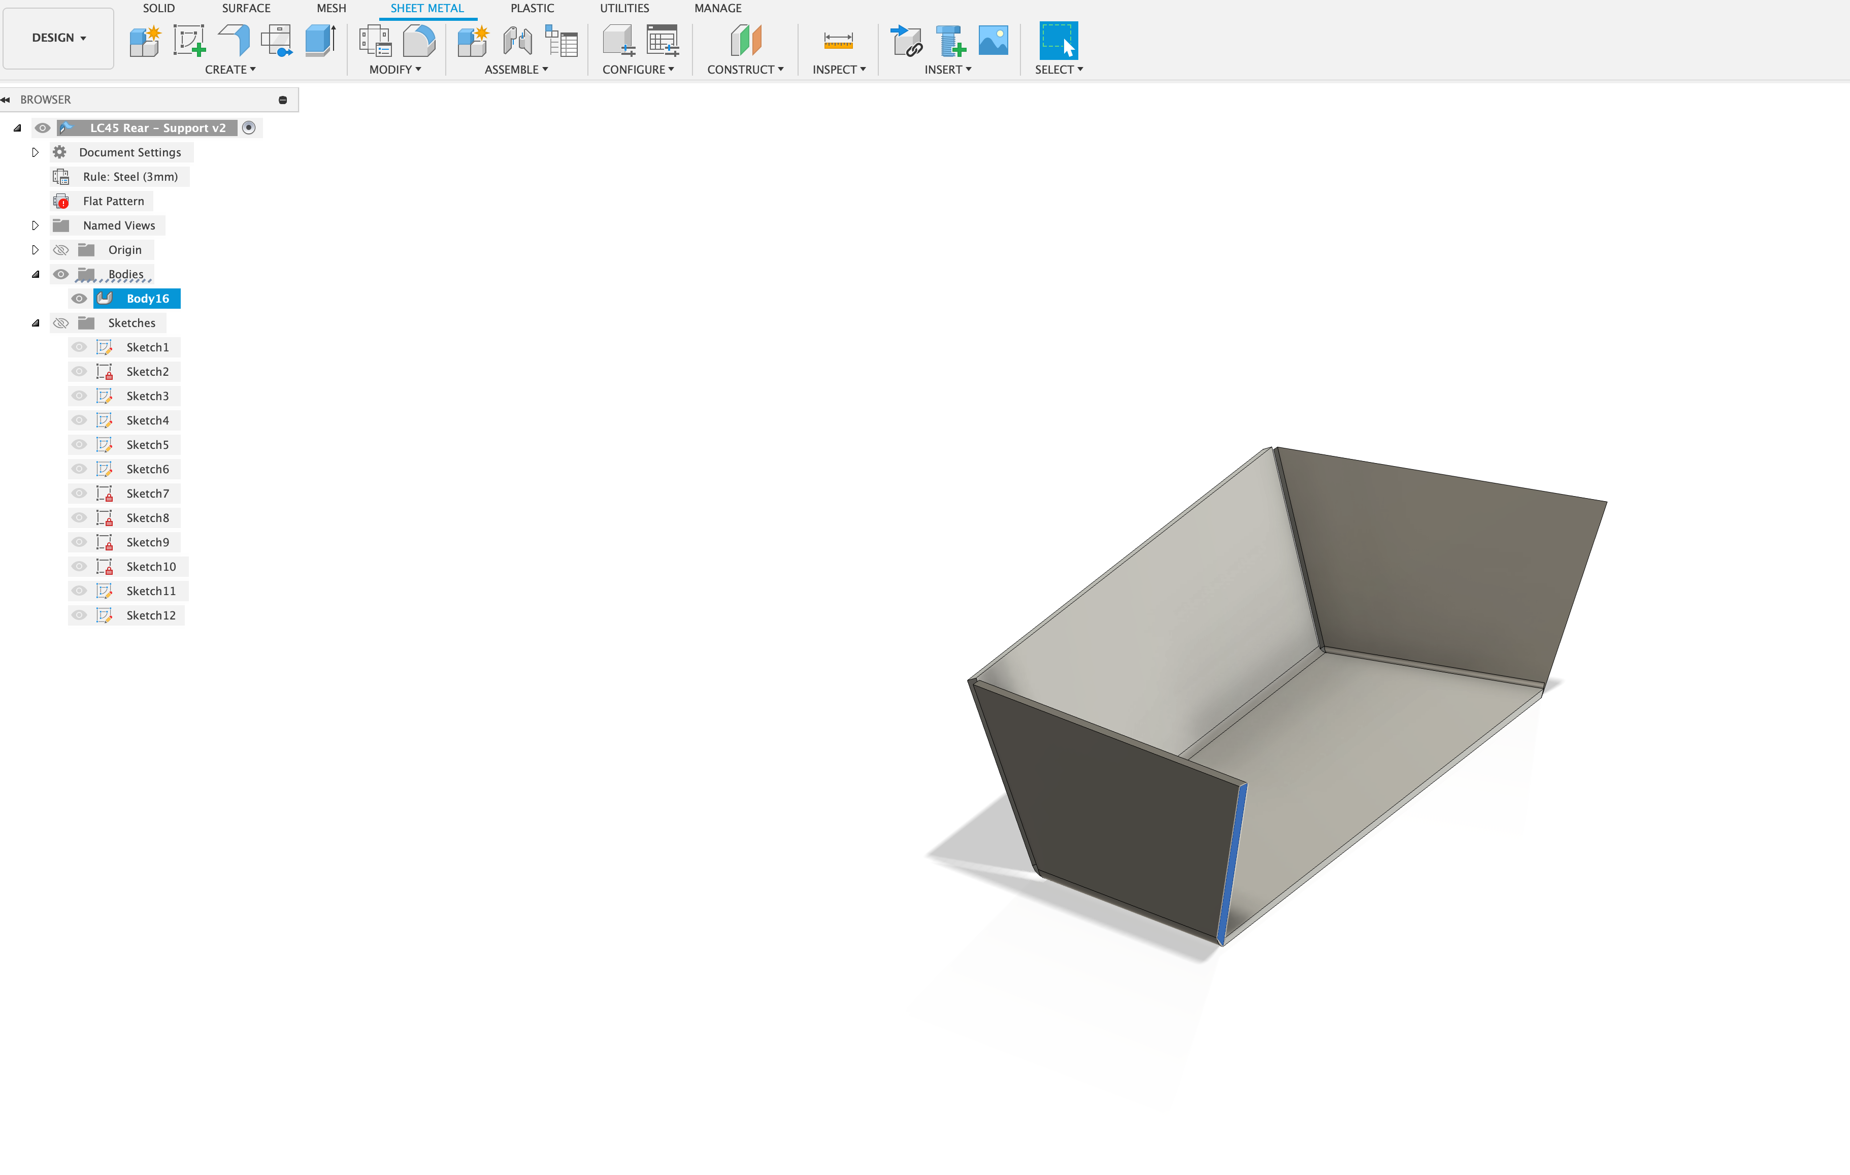Select the Offset Plane construct icon
This screenshot has width=1850, height=1175.
click(745, 40)
